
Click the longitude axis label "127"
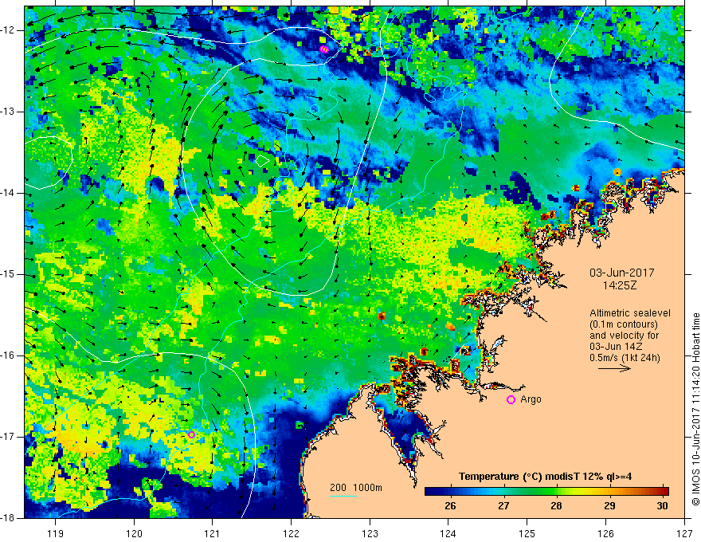[x=684, y=533]
